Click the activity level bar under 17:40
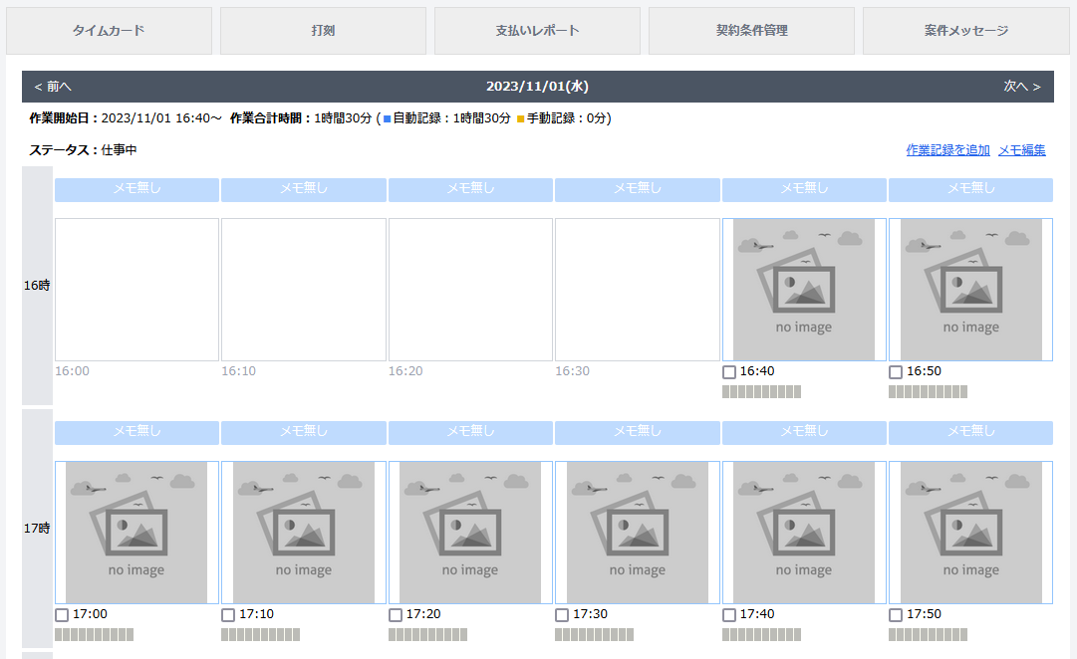 (761, 635)
